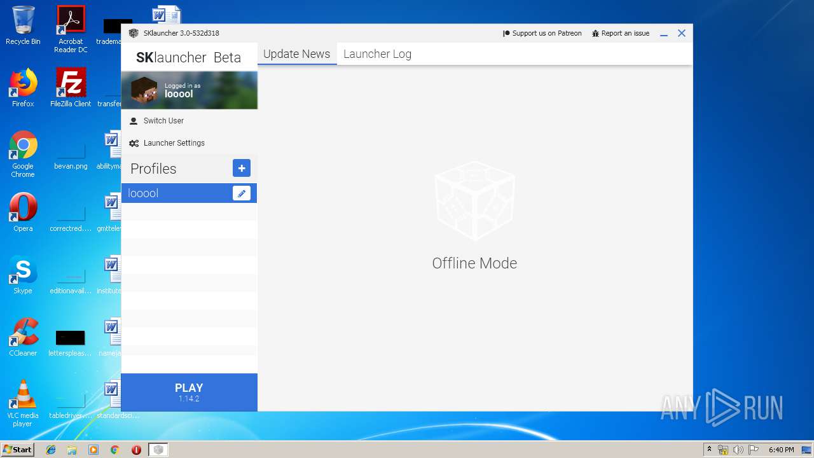Viewport: 814px width, 458px height.
Task: Click SKlauncher taskbar button
Action: coord(158,450)
